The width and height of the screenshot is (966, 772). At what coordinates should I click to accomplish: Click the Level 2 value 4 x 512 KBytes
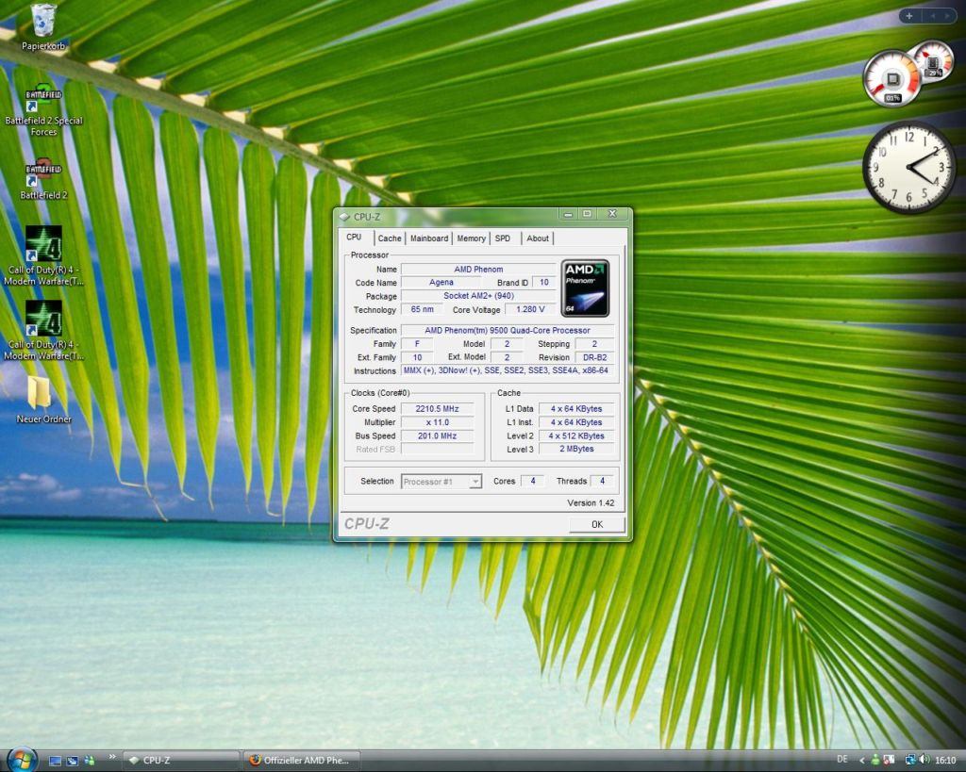click(576, 435)
